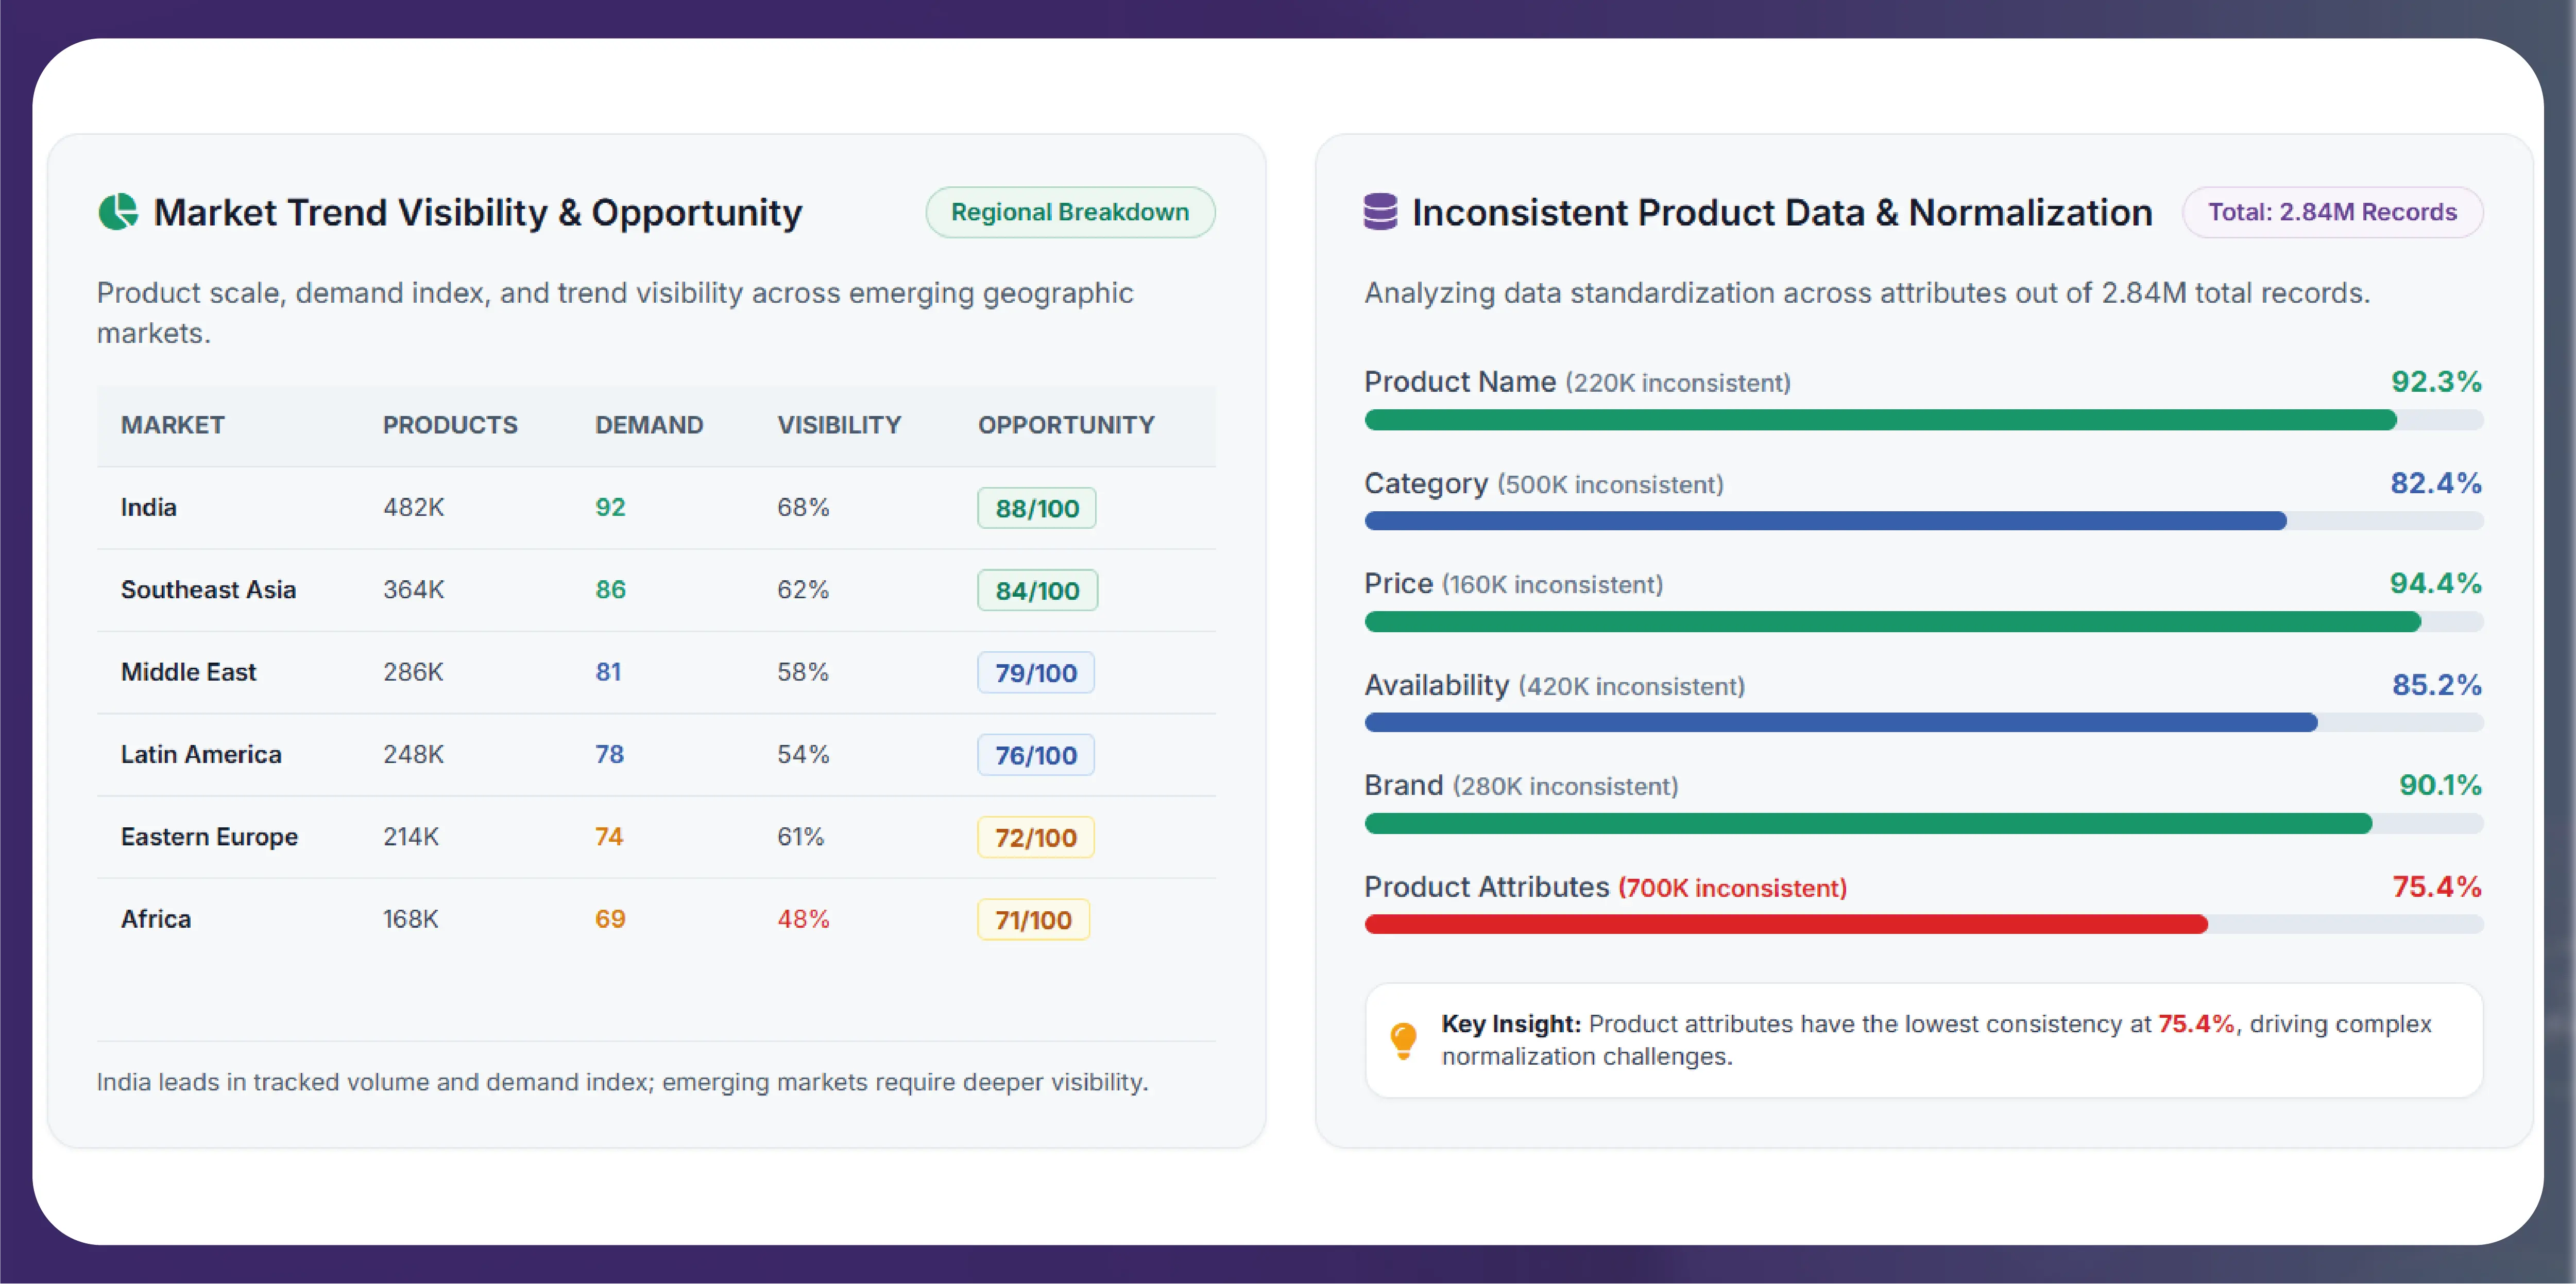Select the Southeast Asia market name
Image resolution: width=2576 pixels, height=1284 pixels.
tap(208, 589)
